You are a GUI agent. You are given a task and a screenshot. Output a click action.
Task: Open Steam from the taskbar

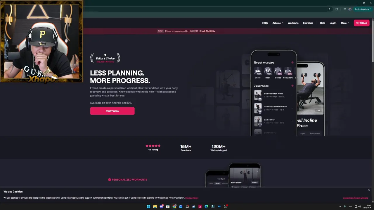click(x=193, y=206)
